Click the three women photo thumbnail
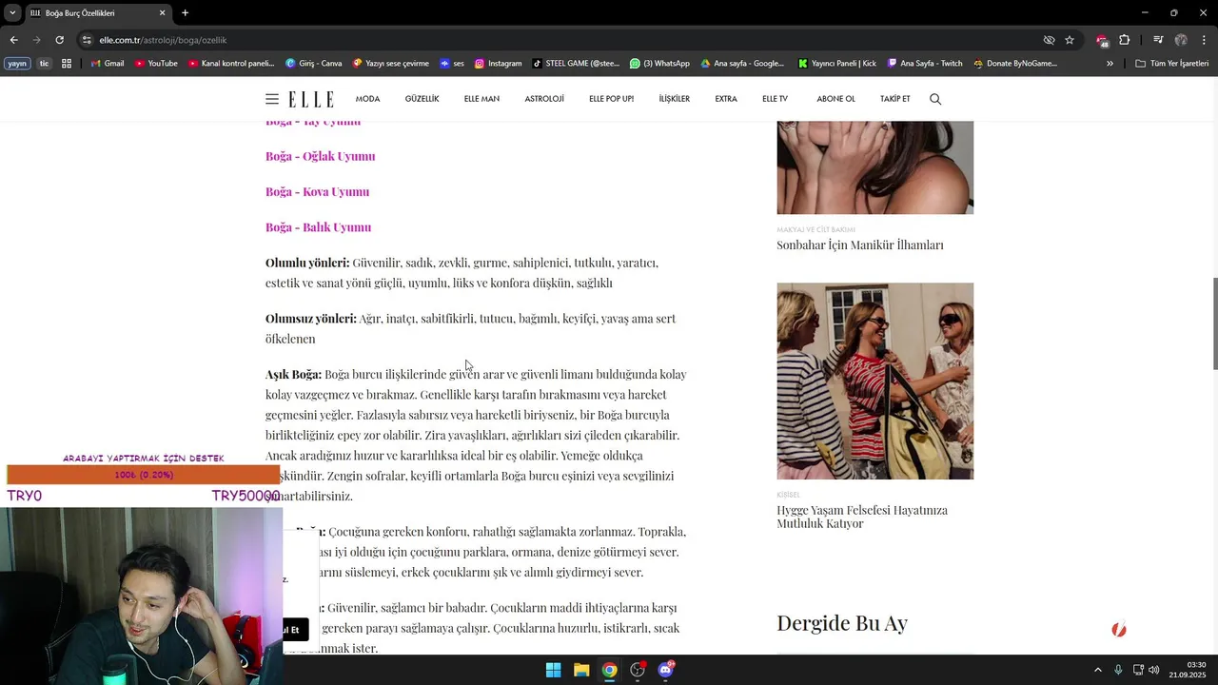Viewport: 1218px width, 685px height. coord(874,381)
